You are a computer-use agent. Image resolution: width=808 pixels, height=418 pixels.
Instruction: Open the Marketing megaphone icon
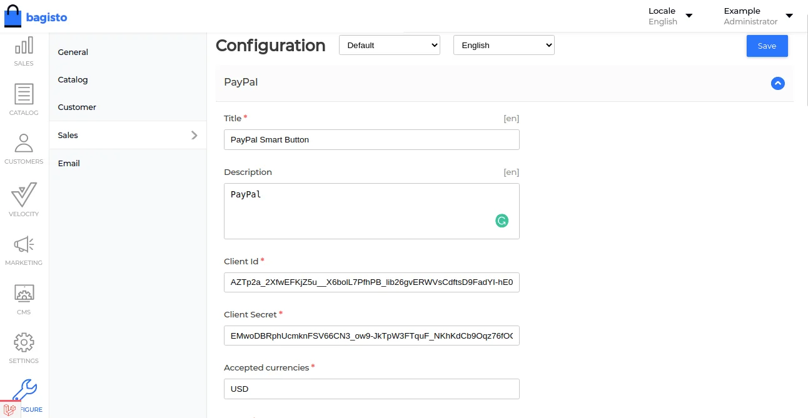(24, 249)
